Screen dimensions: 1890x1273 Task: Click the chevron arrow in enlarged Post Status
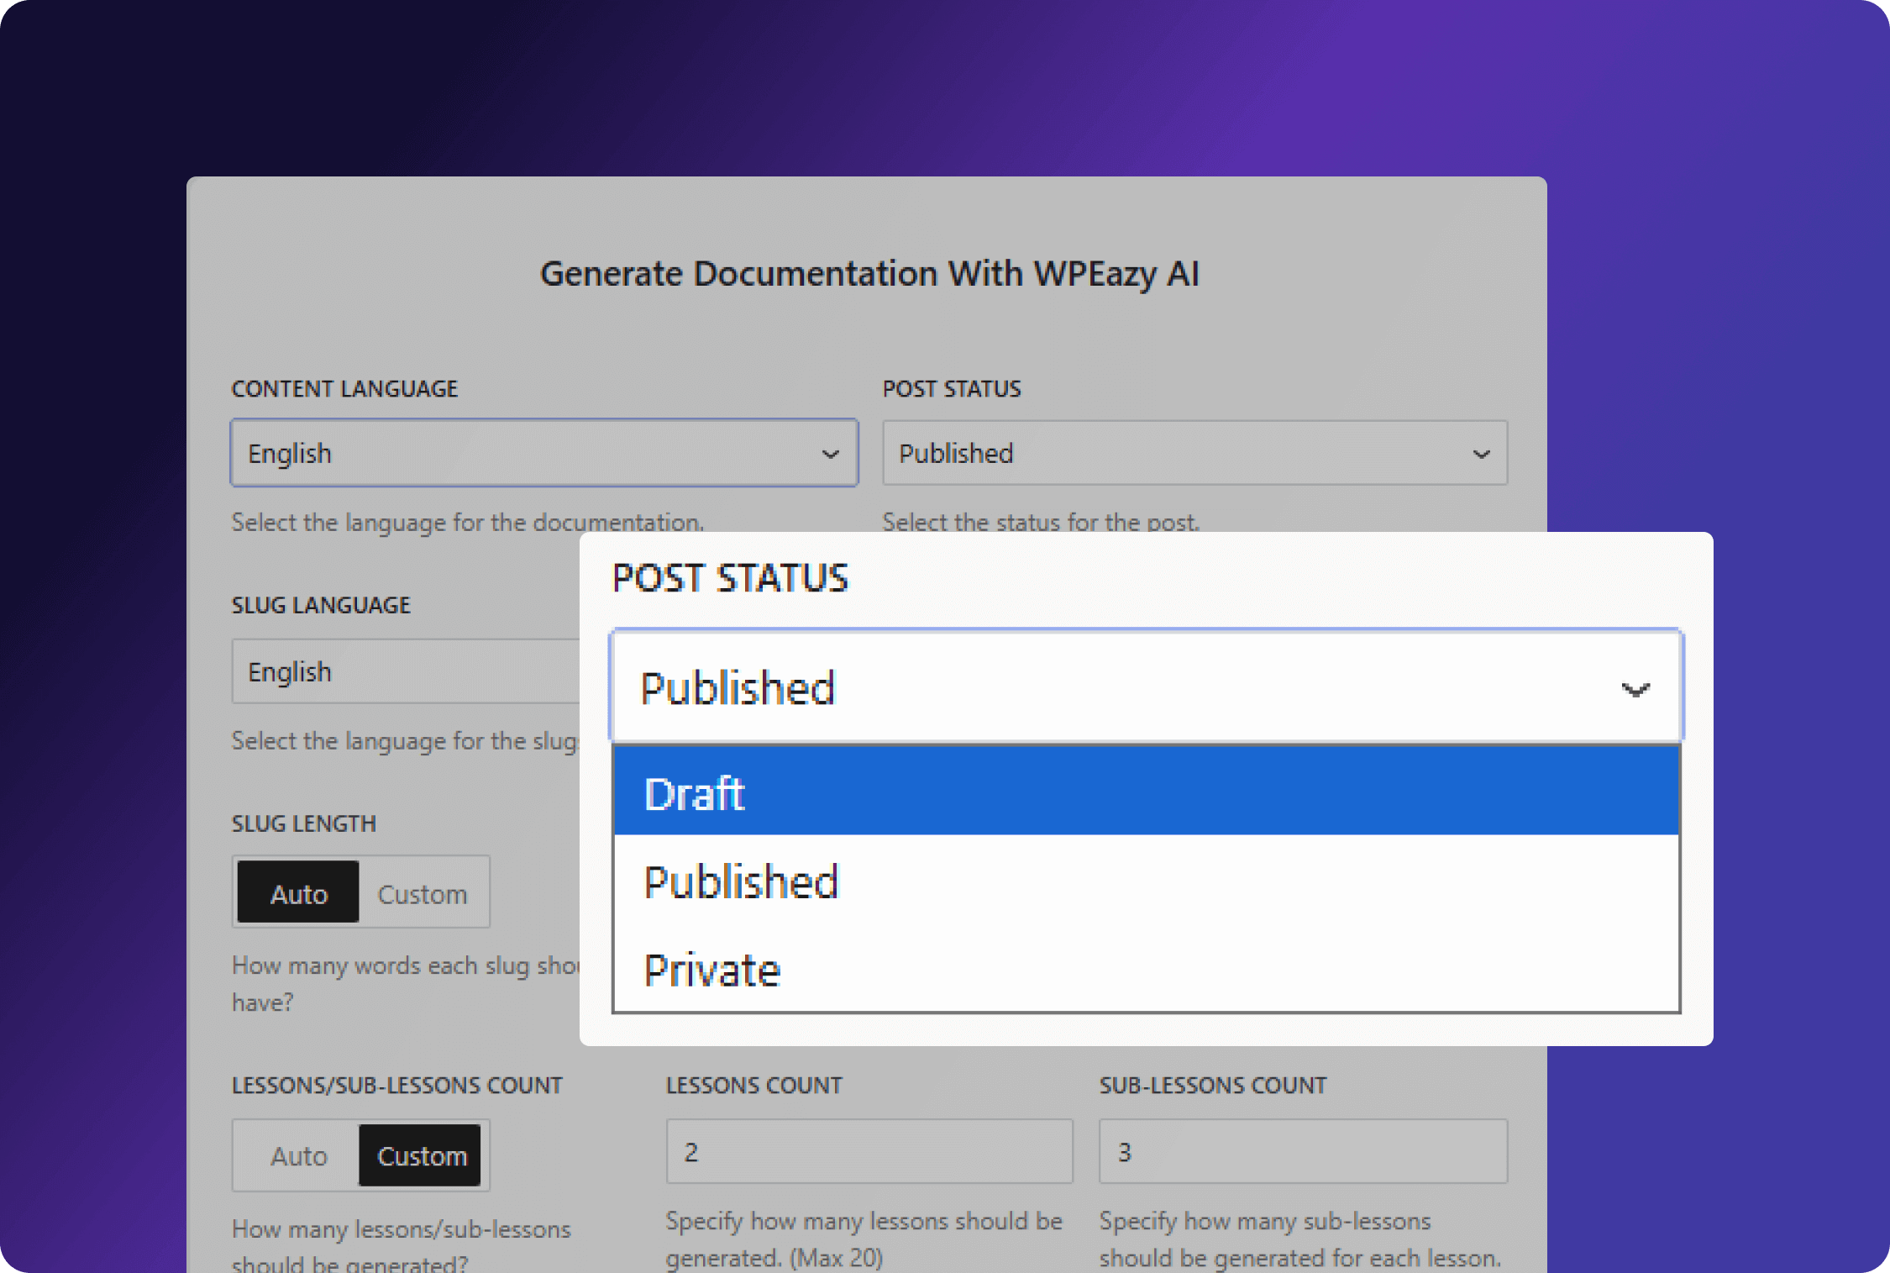click(1635, 690)
